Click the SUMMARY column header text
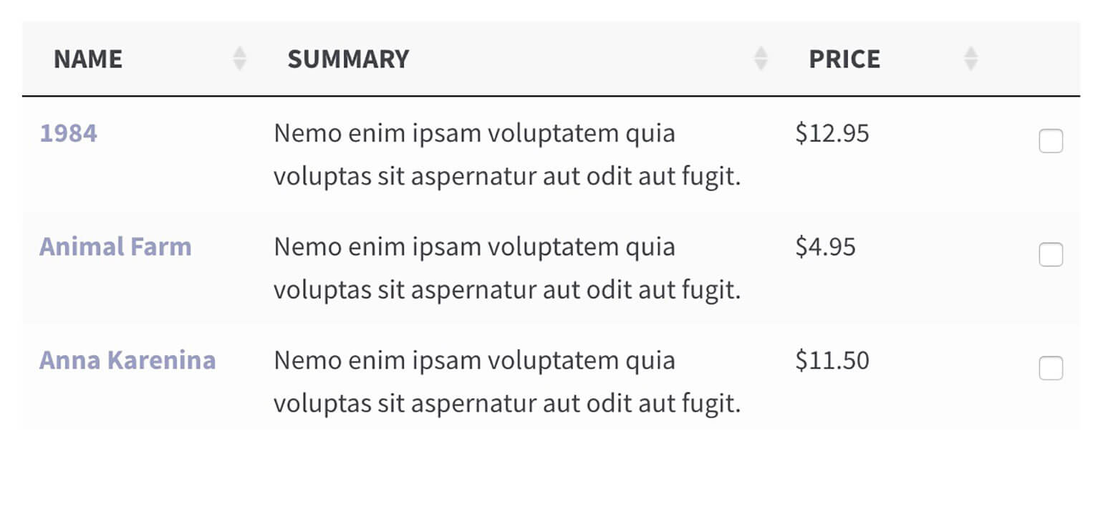The height and width of the screenshot is (517, 1103). click(348, 59)
